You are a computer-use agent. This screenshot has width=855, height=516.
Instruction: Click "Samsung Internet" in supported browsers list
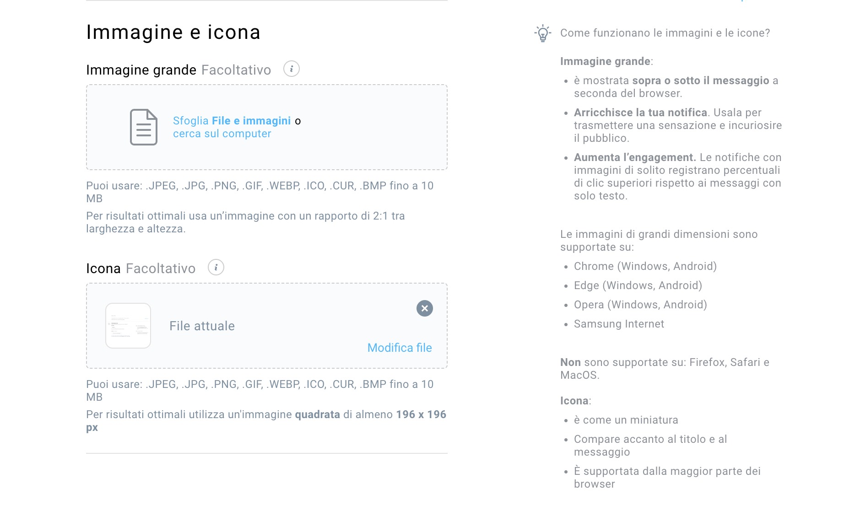coord(619,324)
